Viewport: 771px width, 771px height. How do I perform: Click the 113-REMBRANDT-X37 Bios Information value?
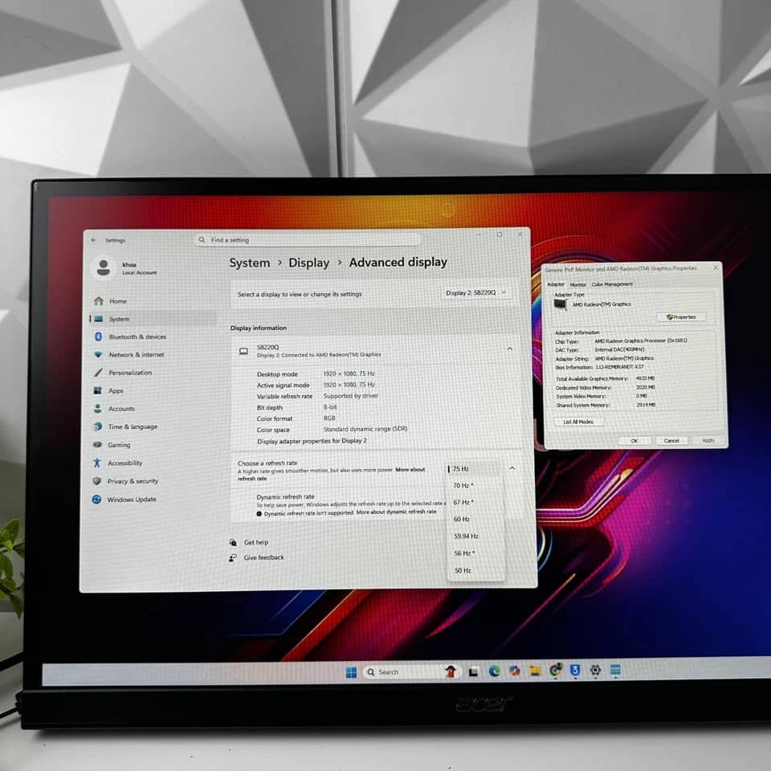(619, 367)
